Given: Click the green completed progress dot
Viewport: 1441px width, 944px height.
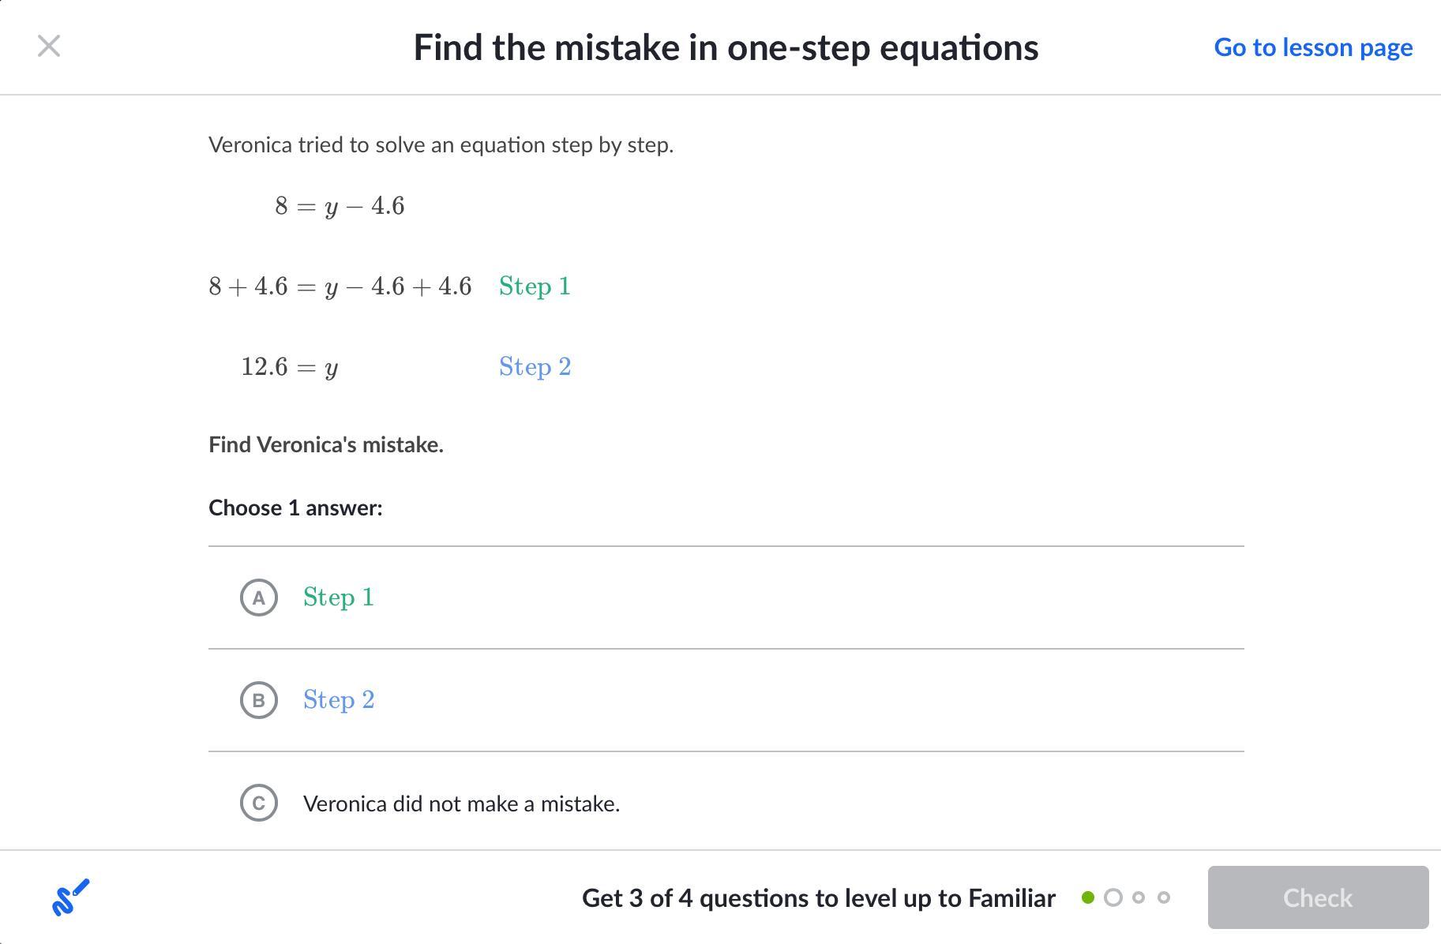Looking at the screenshot, I should pos(1088,897).
